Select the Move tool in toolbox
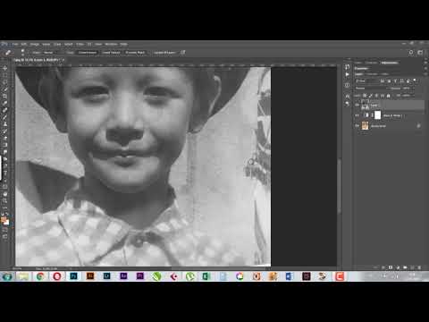The image size is (429, 322). (5, 68)
